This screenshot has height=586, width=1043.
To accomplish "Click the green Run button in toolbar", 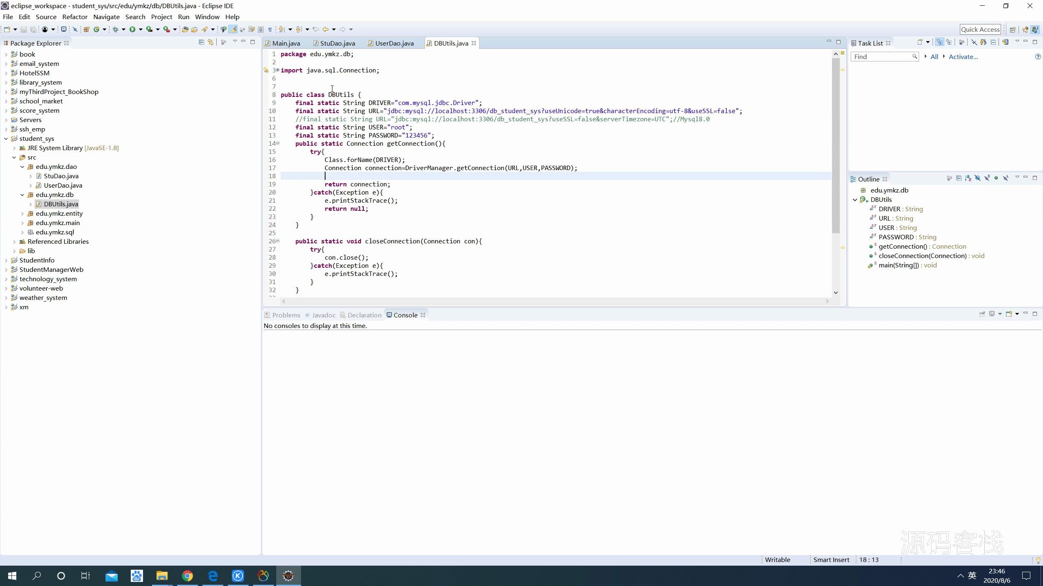I will click(132, 29).
